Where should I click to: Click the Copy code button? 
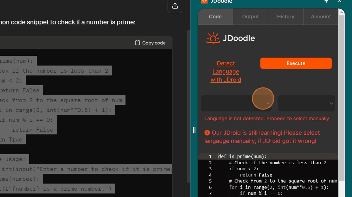pos(150,42)
